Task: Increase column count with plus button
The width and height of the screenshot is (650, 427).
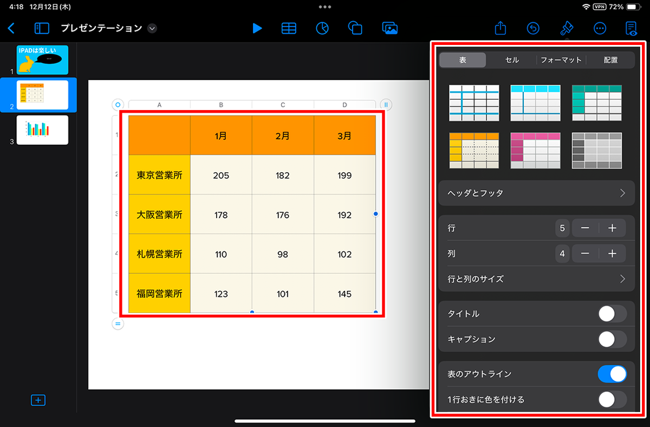Action: (612, 254)
